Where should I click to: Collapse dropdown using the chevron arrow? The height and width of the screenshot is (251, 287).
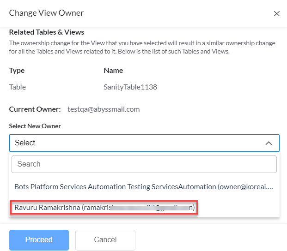[269, 143]
